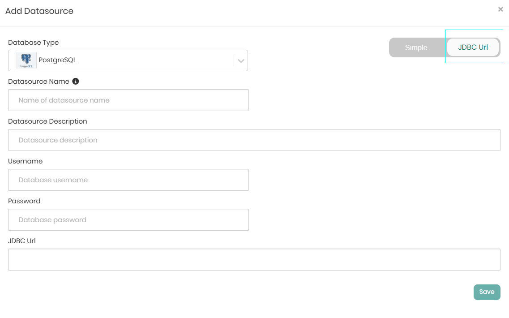Click the PostgreSQL elephant logo icon
Viewport: 509px width, 318px height.
(x=26, y=60)
